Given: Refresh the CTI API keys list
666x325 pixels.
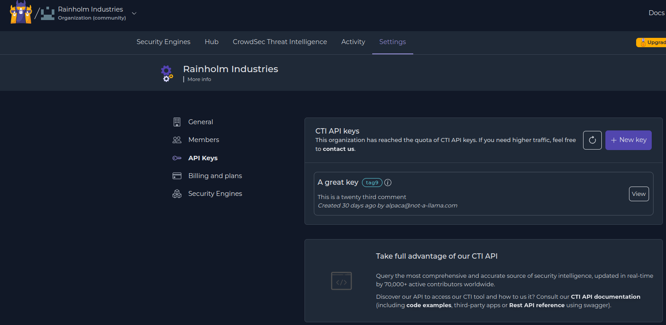Looking at the screenshot, I should (x=592, y=140).
